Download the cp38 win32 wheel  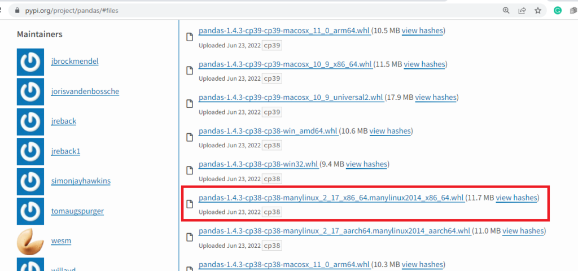(x=259, y=164)
